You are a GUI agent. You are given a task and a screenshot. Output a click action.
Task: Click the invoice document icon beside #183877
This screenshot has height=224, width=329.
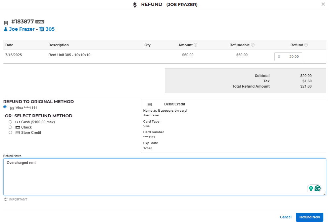coord(6,23)
